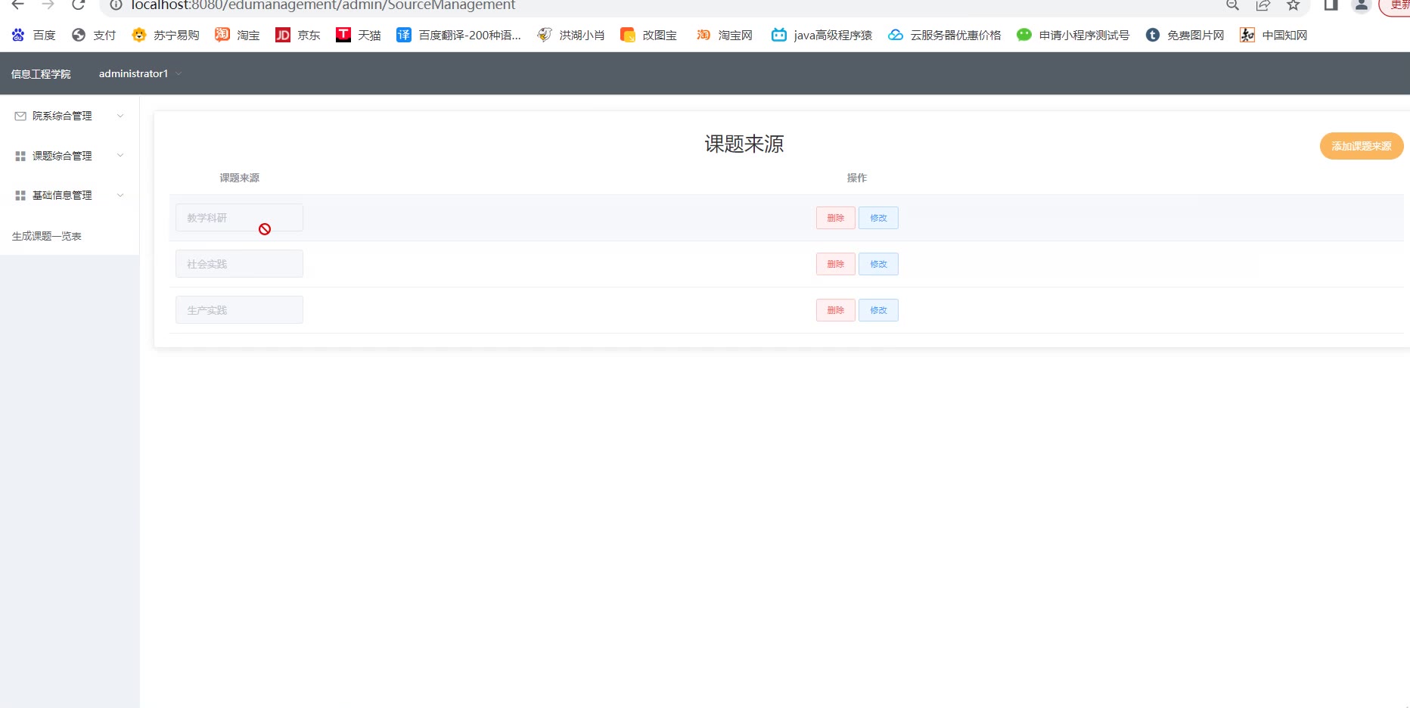Click the 百度翻译 bookmark icon
Screen dimensions: 1410x708
click(404, 35)
